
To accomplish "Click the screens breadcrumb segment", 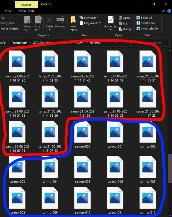I will (x=95, y=43).
